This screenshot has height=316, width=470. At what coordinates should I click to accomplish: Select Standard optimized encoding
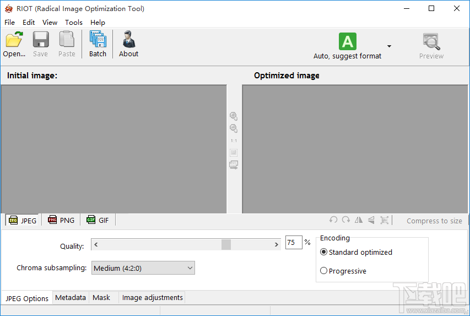(x=356, y=252)
